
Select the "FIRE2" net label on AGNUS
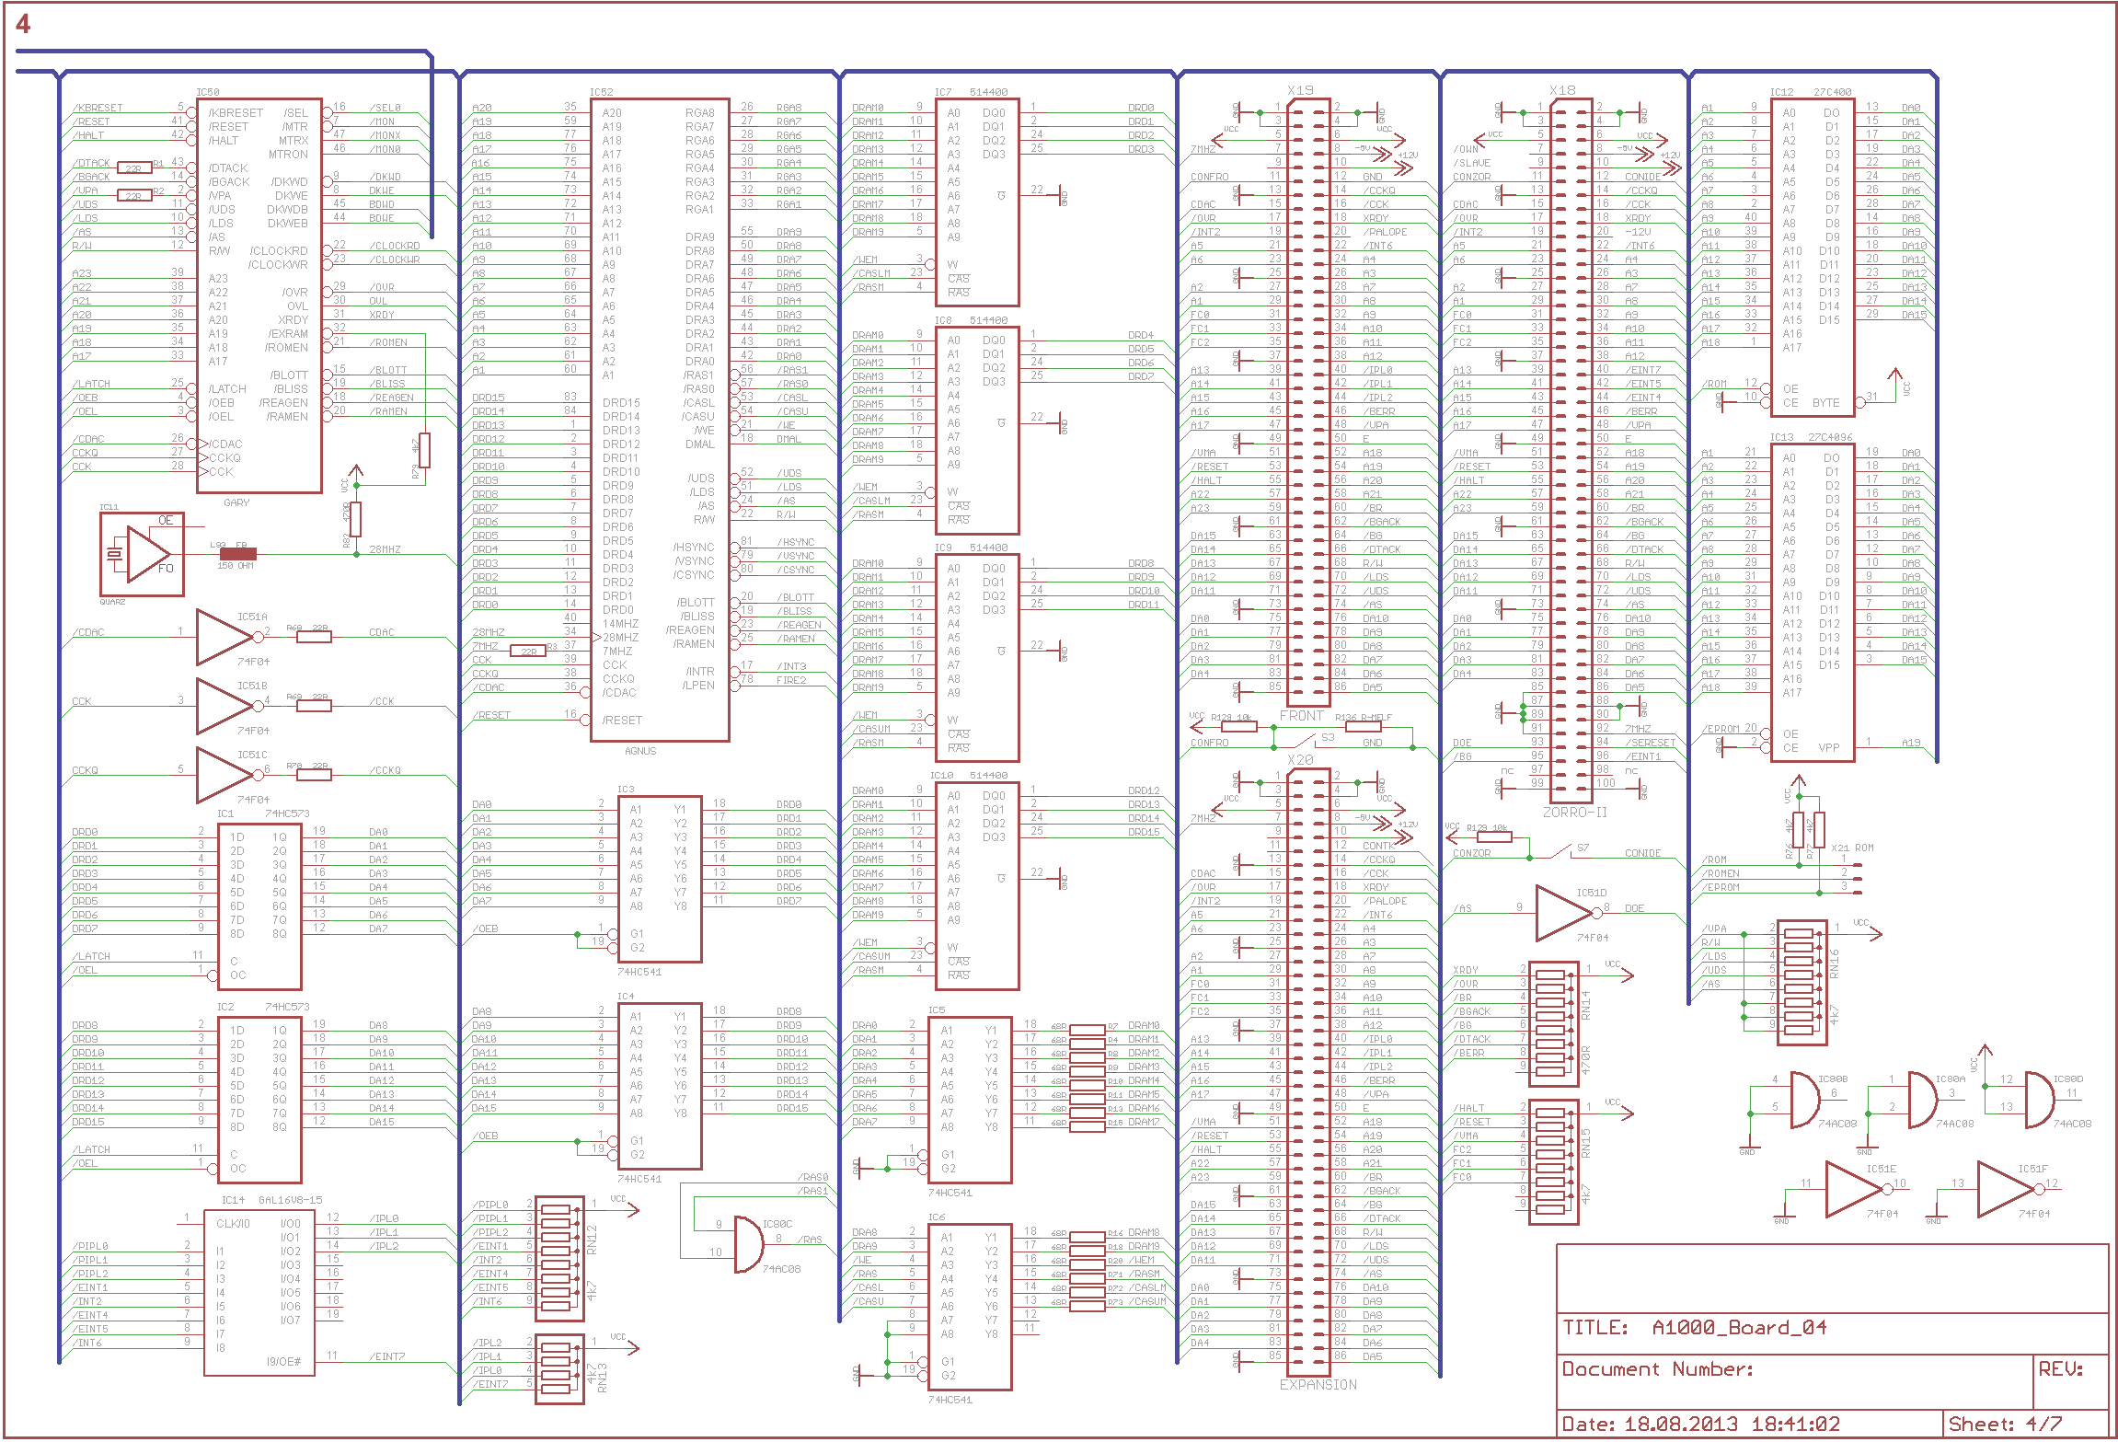pyautogui.click(x=790, y=680)
